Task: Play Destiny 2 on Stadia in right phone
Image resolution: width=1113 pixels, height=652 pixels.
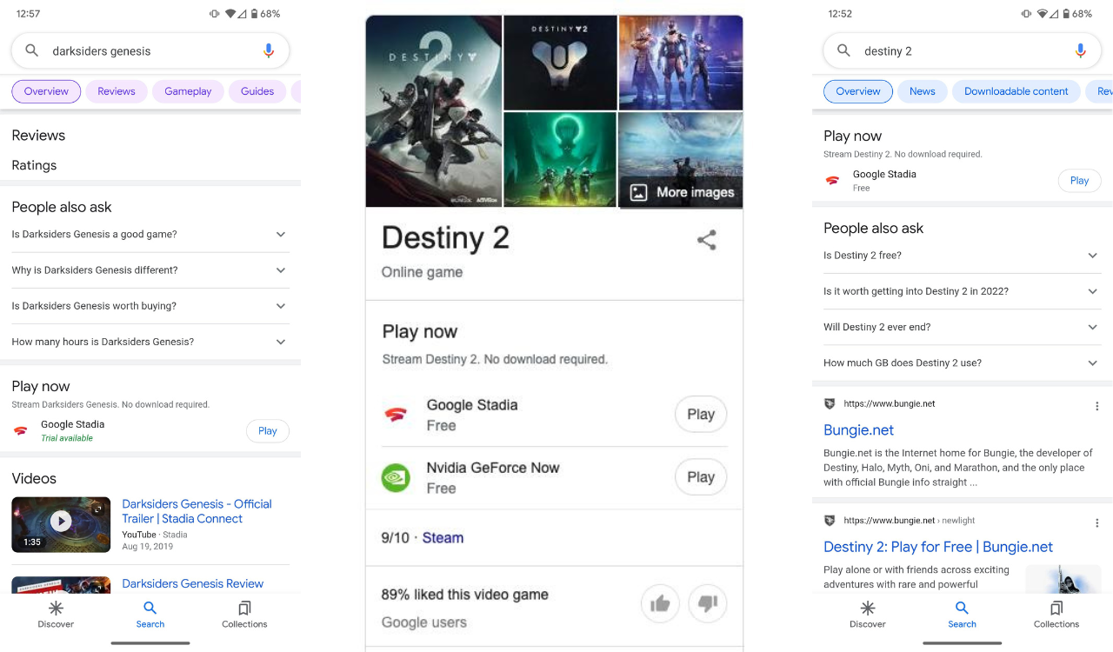Action: [1080, 181]
